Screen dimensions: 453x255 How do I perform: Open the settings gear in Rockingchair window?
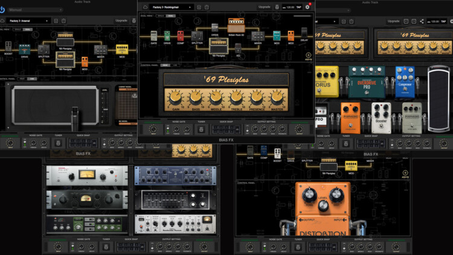pos(307,7)
